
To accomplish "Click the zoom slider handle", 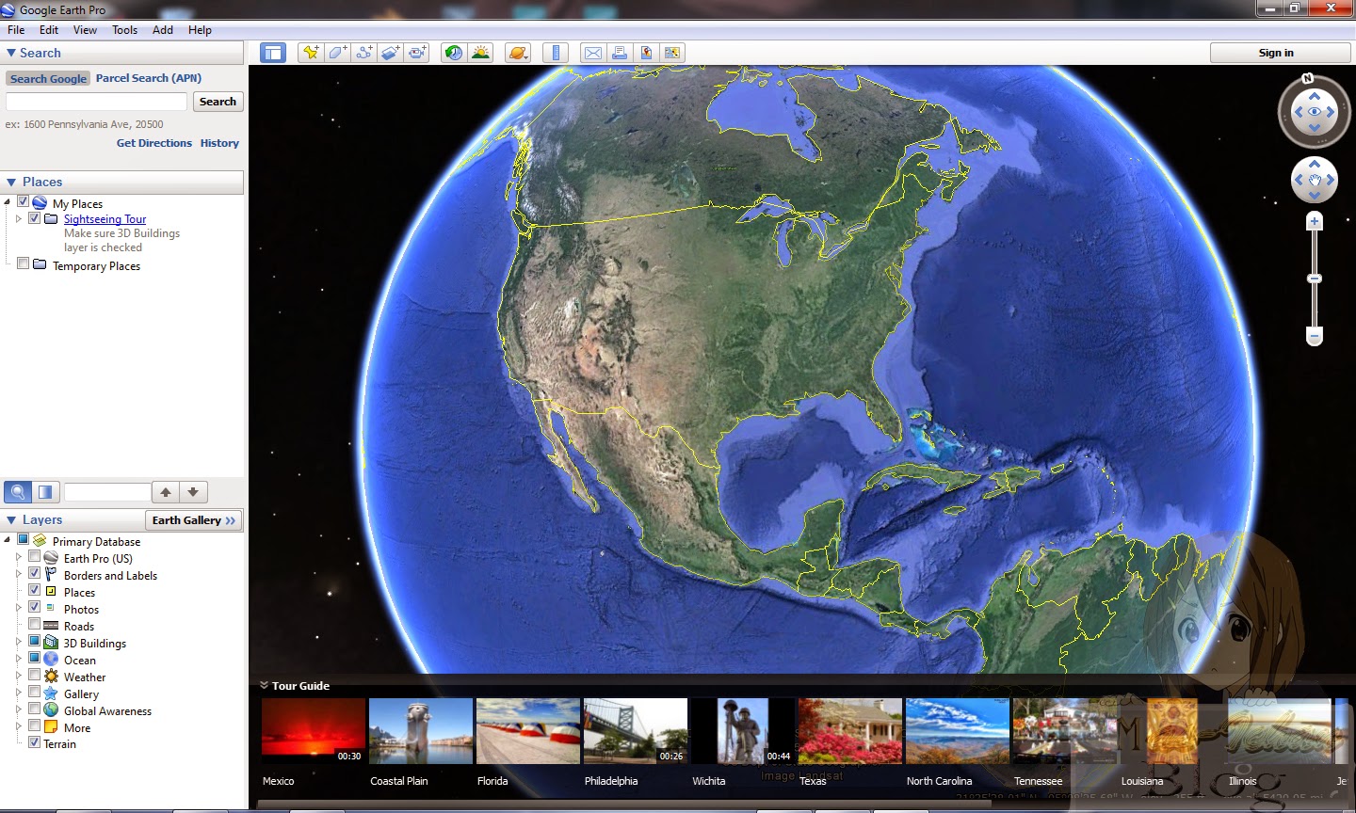I will 1315,279.
